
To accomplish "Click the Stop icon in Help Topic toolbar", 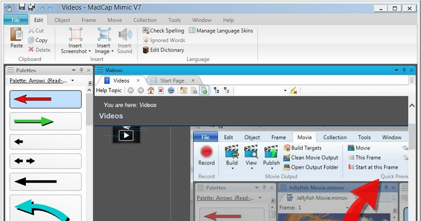I will [x=161, y=91].
